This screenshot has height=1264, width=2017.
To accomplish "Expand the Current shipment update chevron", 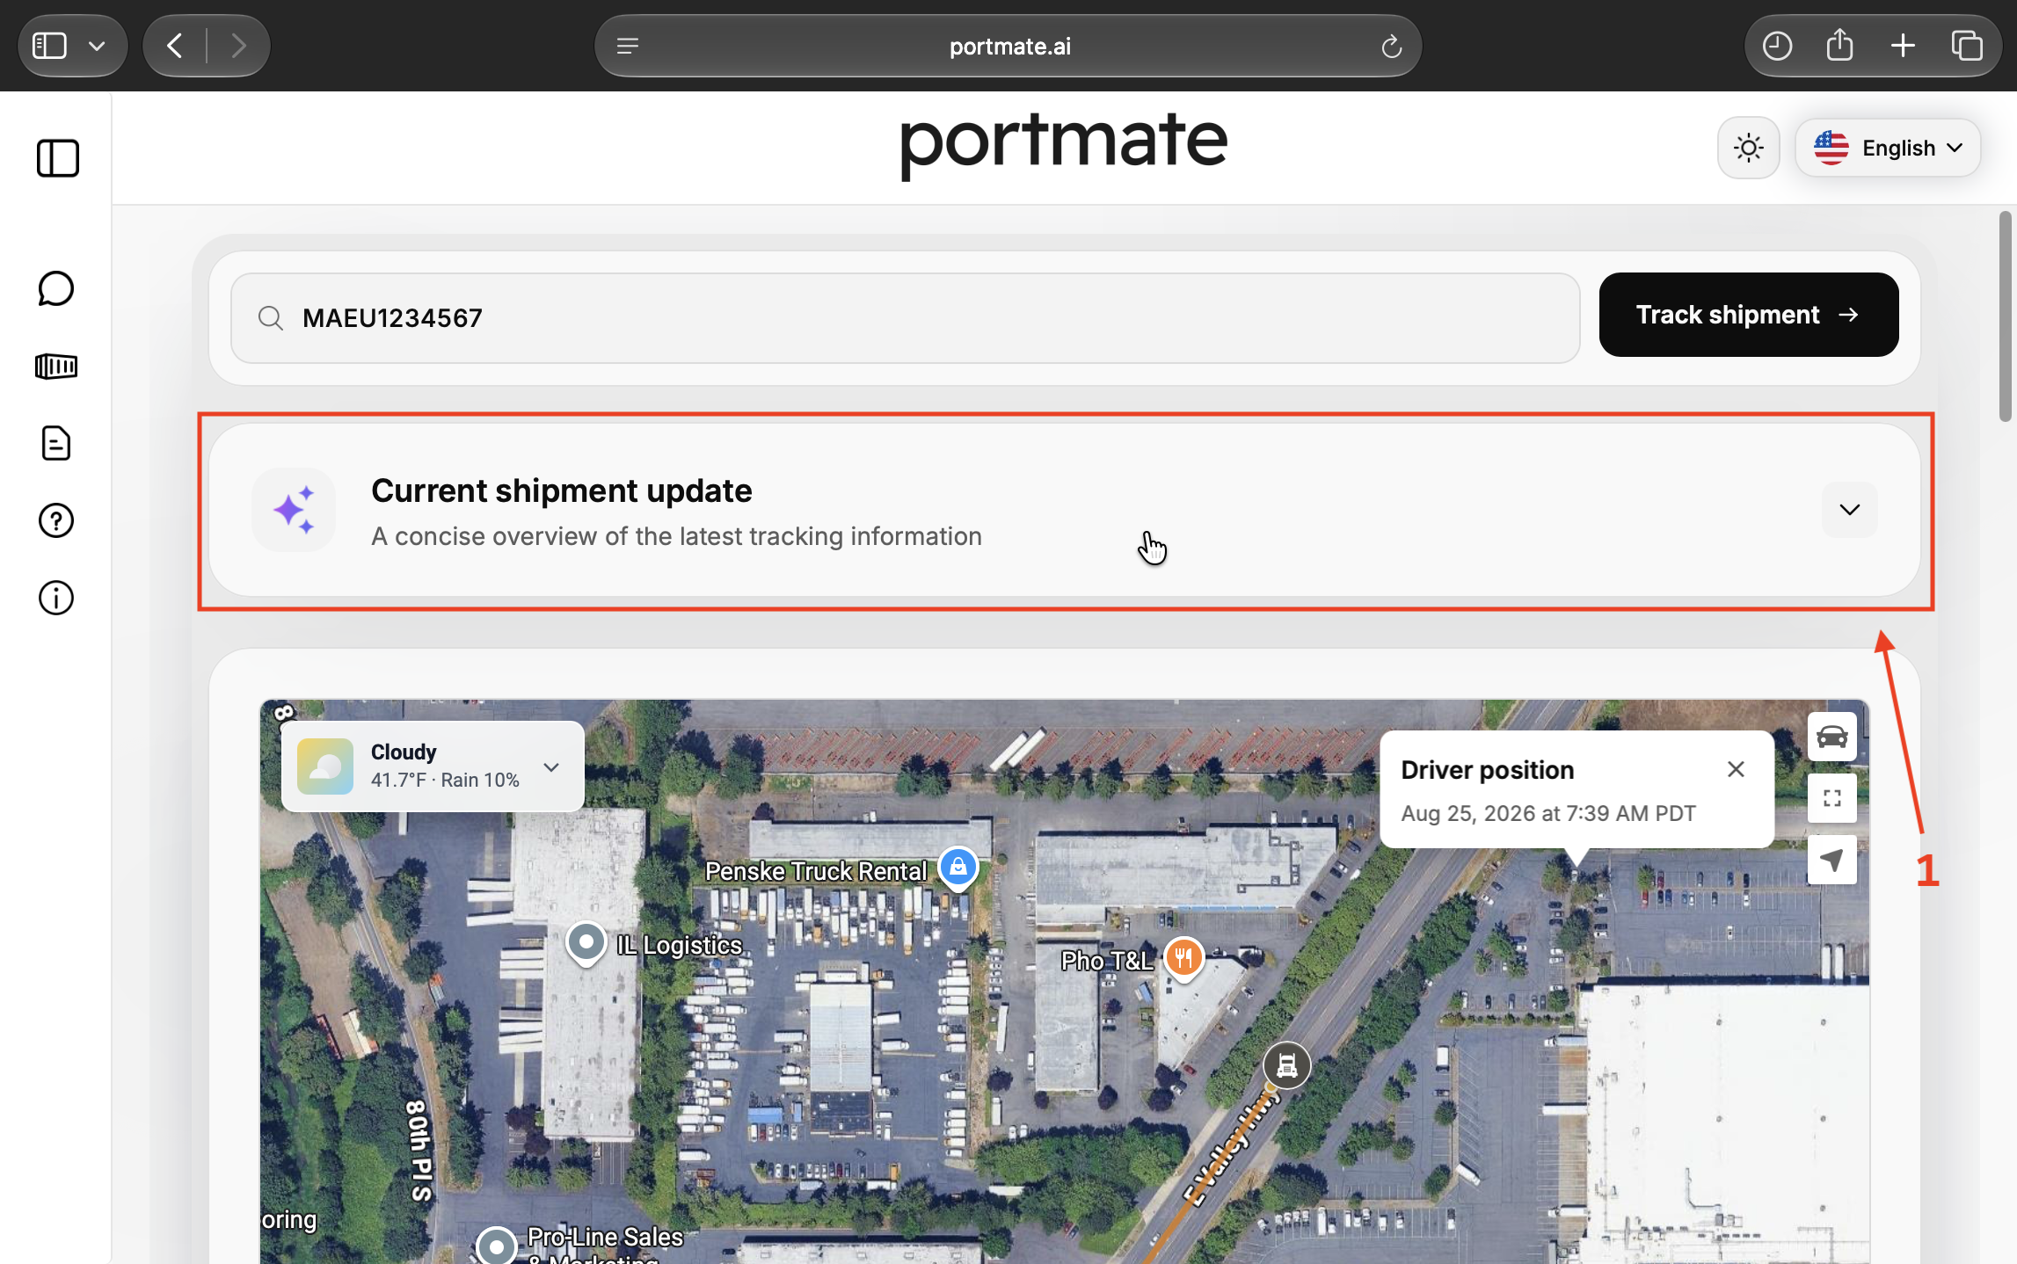I will click(x=1849, y=510).
